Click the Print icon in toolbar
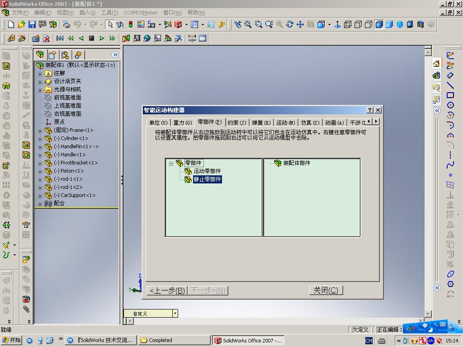 (66, 24)
